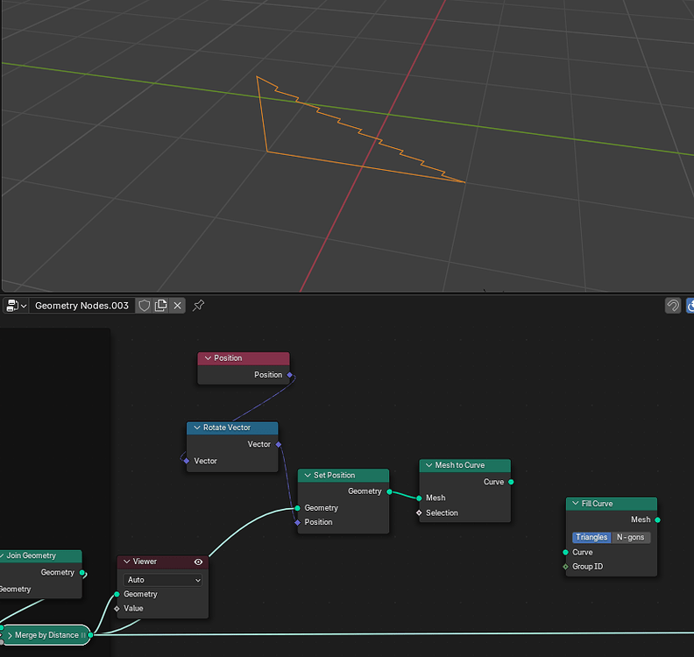The image size is (694, 657).
Task: Toggle the Viewer node eye icon
Action: 198,562
